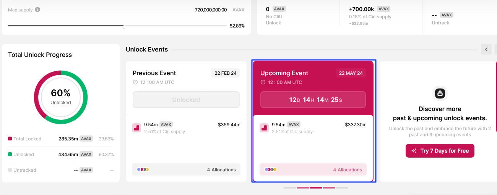This screenshot has width=497, height=195.
Task: Click the green Unlocked legend swatch
Action: [x=10, y=154]
